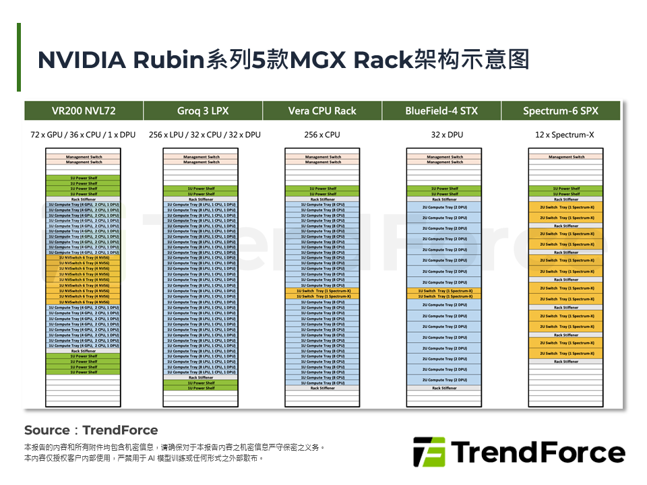
Task: Click the '256 x LPU / 32 x CPU / 32 x DPU' text
Action: point(205,135)
